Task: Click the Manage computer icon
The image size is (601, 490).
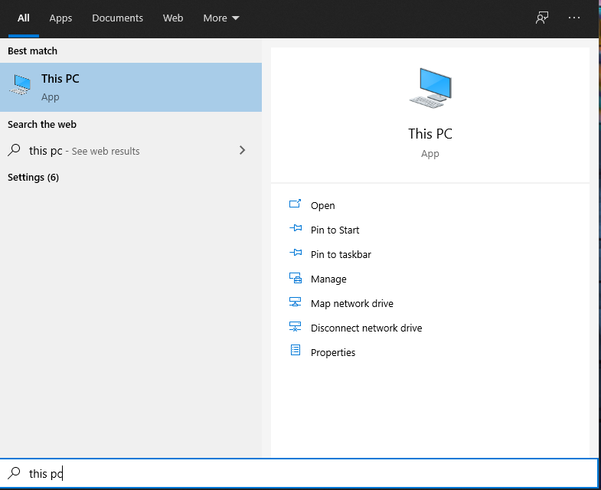Action: [x=295, y=278]
